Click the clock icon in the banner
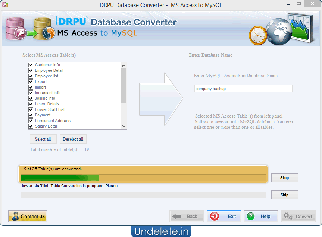 pyautogui.click(x=258, y=35)
